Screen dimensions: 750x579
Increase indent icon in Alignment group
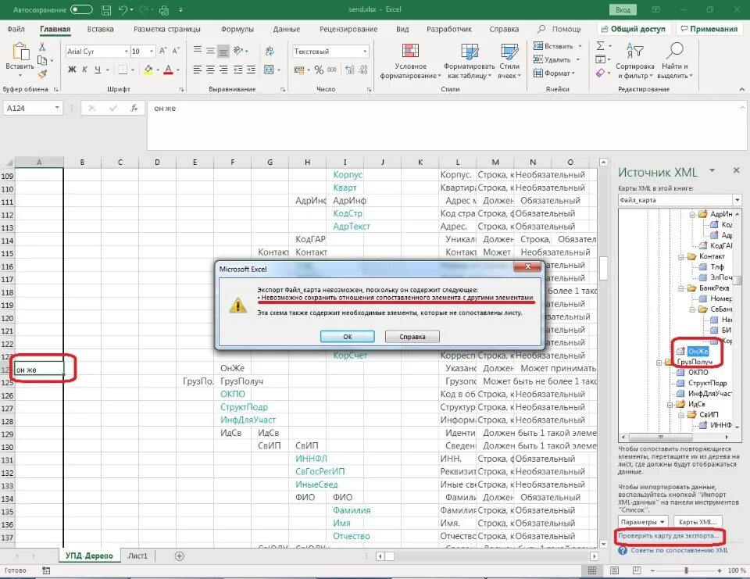(x=251, y=70)
